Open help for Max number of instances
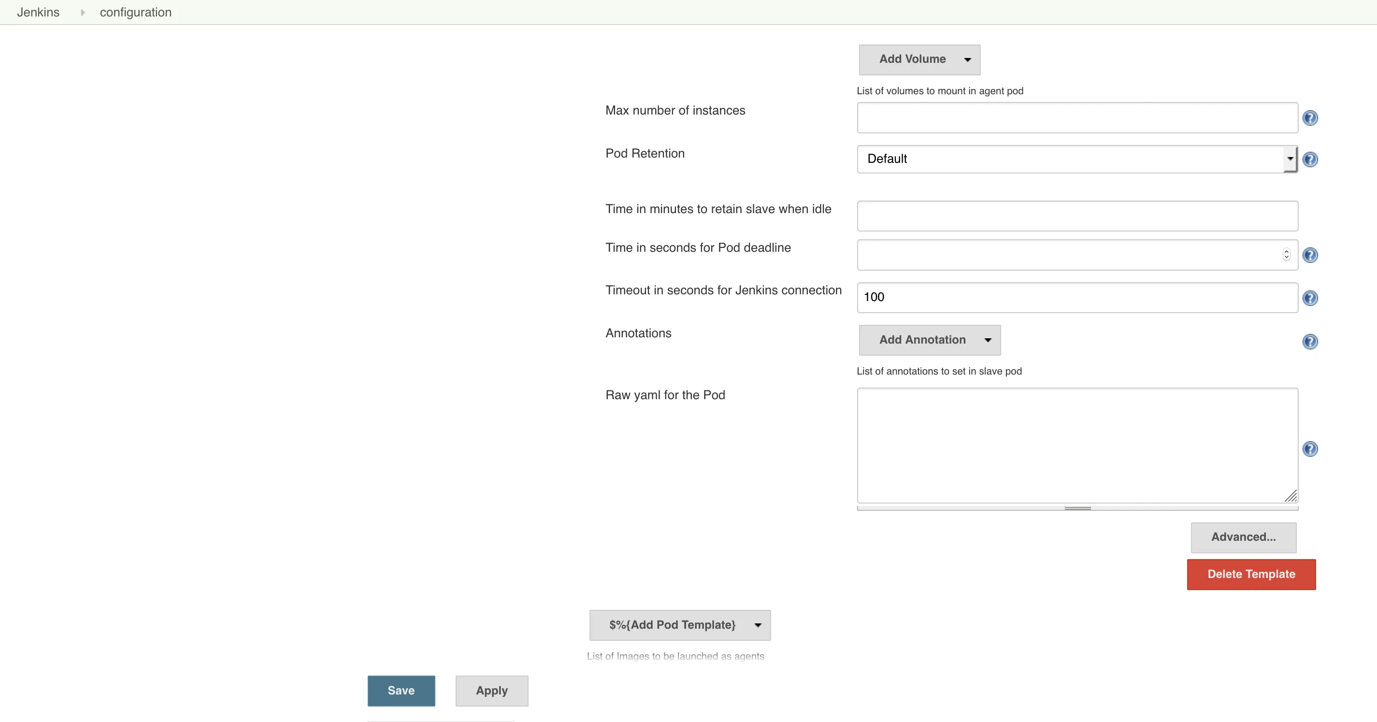The width and height of the screenshot is (1377, 722). [x=1310, y=117]
